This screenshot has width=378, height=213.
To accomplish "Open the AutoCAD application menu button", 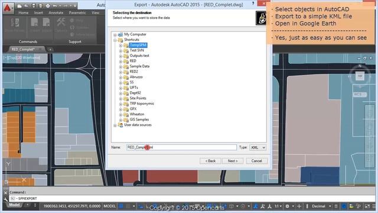I will click(x=8, y=8).
